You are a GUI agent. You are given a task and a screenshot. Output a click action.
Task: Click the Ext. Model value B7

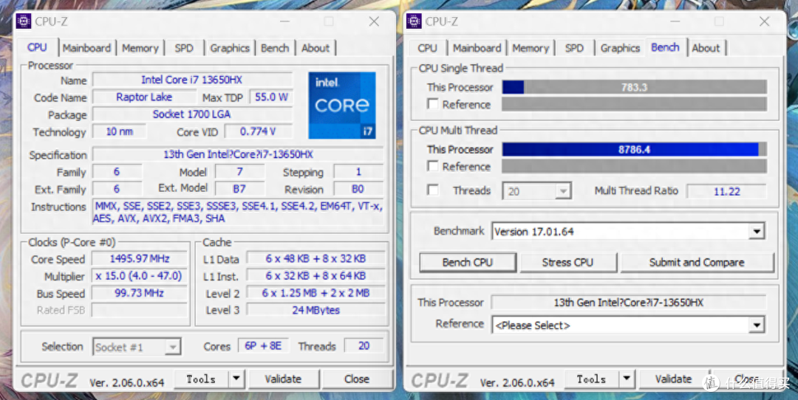pyautogui.click(x=239, y=189)
